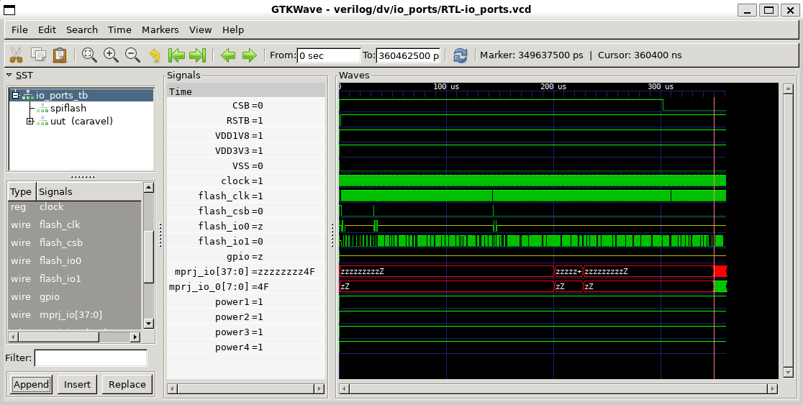Image resolution: width=803 pixels, height=405 pixels.
Task: Select the flash_io1 wire in signal list
Action: [x=75, y=278]
